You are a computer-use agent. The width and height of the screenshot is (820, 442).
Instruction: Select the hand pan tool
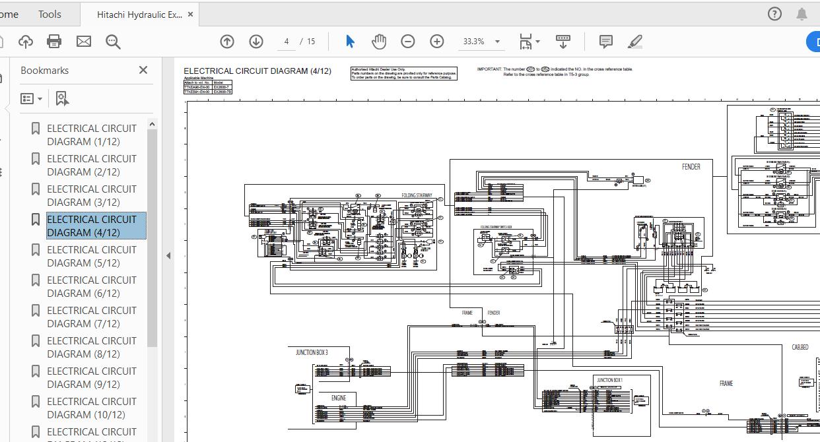379,42
